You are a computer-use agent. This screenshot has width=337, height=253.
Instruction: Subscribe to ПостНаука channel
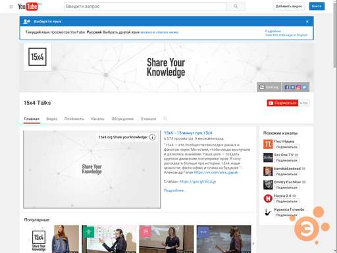tap(287, 147)
